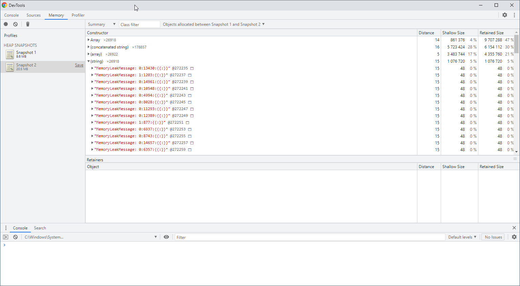
Task: Click the Save link for Snapshot 2
Action: (x=79, y=65)
